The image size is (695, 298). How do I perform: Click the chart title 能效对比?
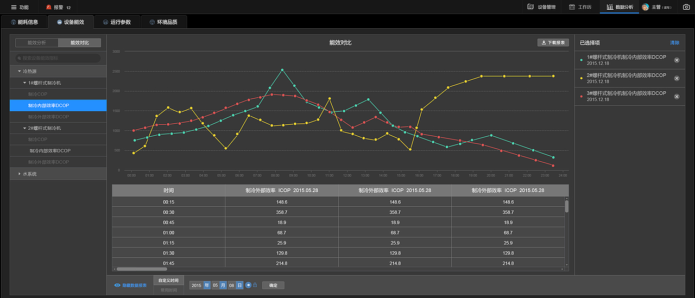pyautogui.click(x=340, y=42)
